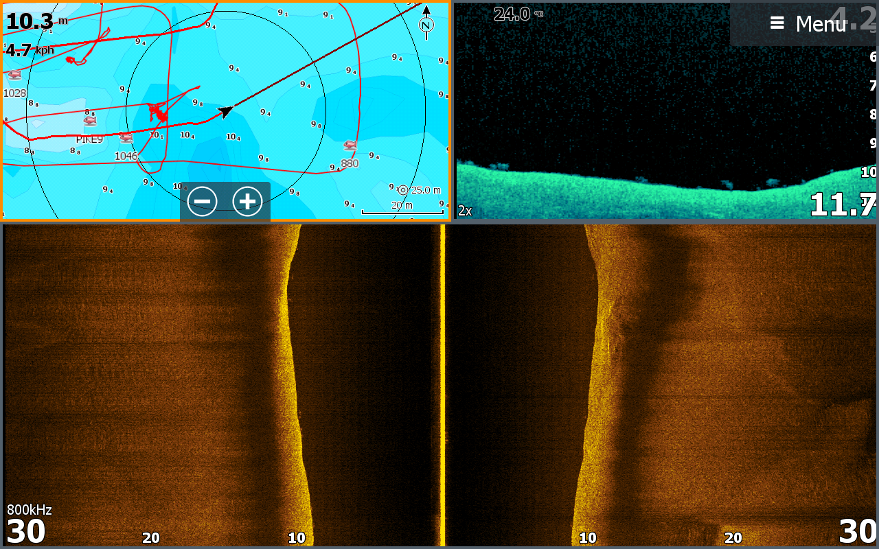Screen dimensions: 879x549
Task: Tap the 11.7 sonar depth reading
Action: point(842,205)
